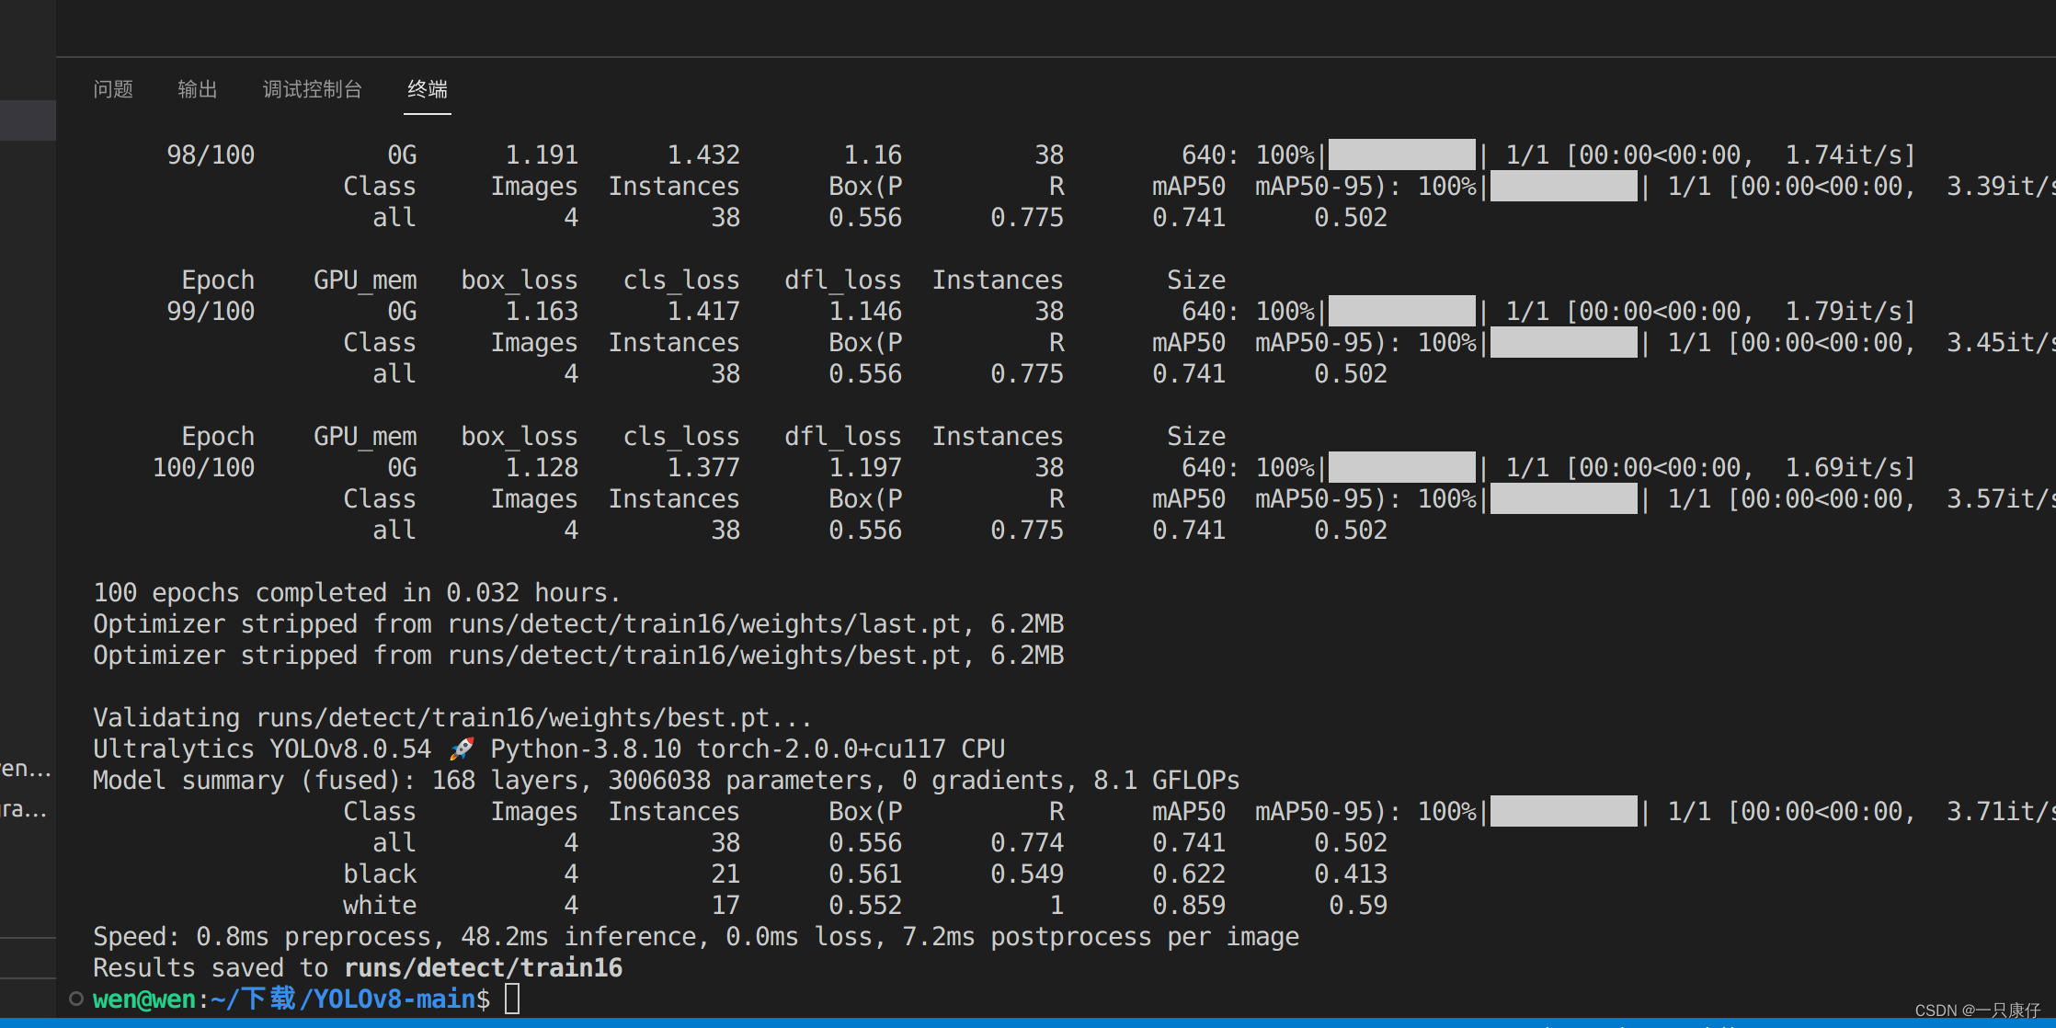Click the path runs/detect/train16 in results line
Image resolution: width=2056 pixels, height=1028 pixels.
(484, 967)
